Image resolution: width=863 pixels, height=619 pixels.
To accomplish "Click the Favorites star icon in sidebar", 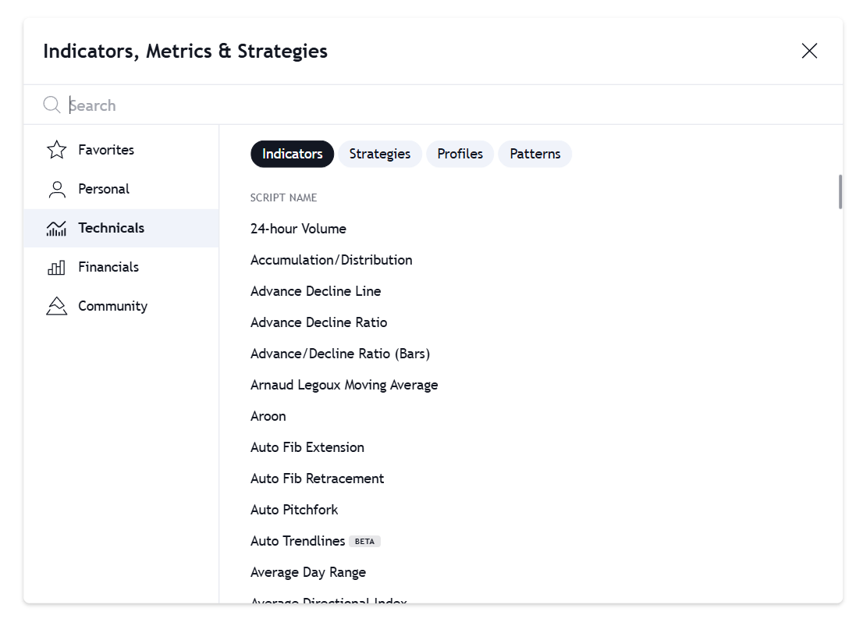I will (x=56, y=149).
